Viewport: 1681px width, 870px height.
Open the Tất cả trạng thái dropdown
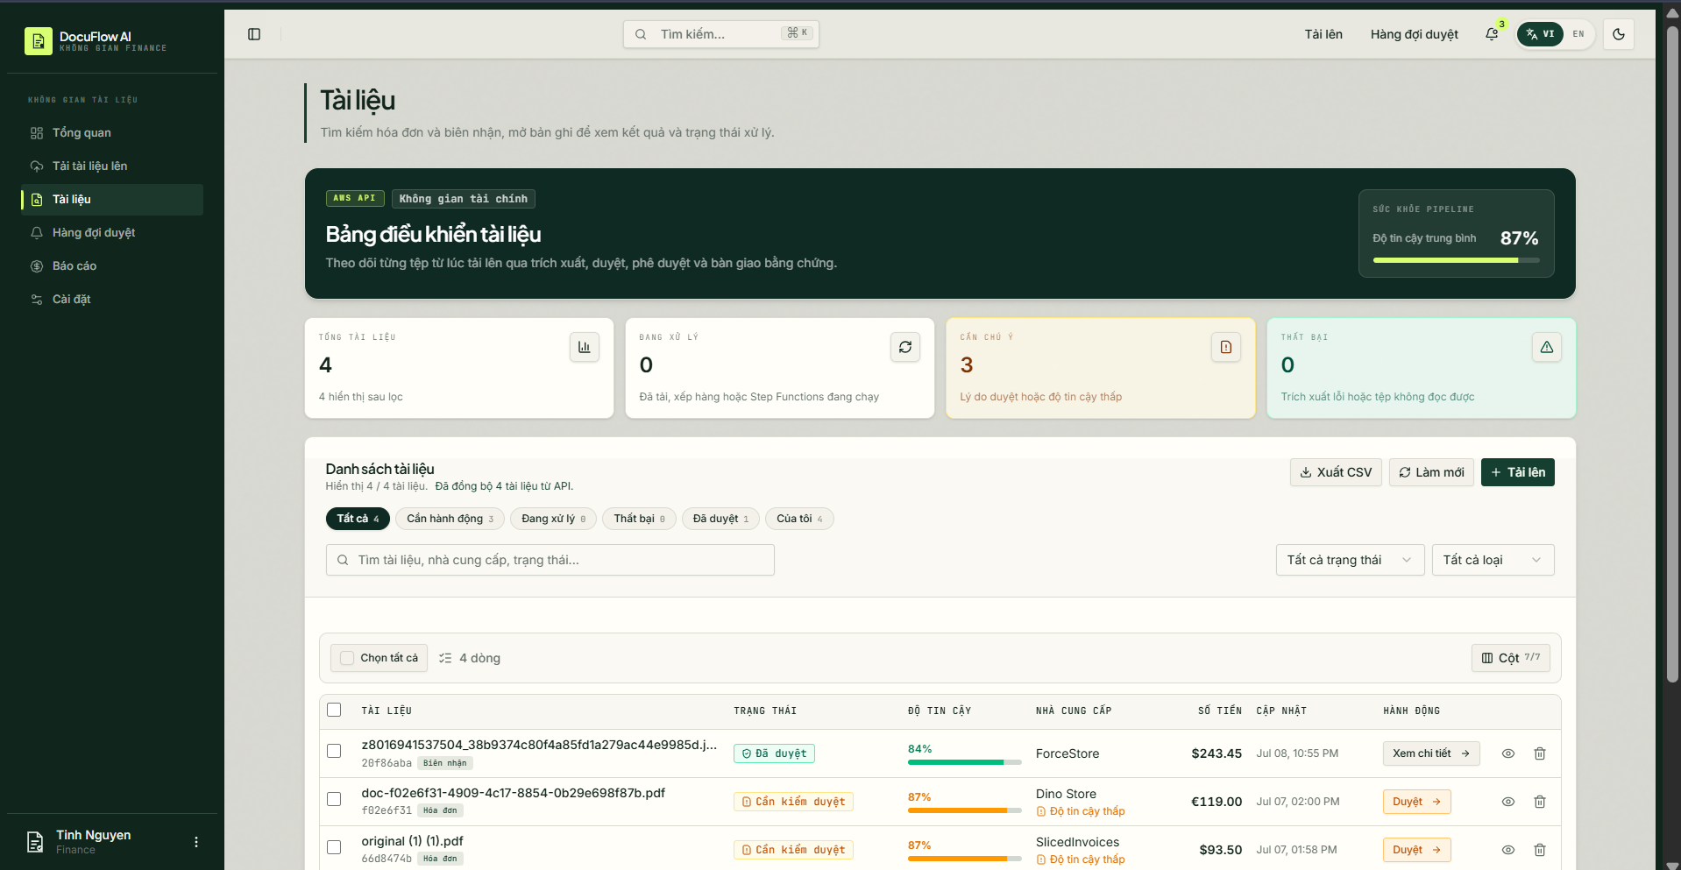[x=1350, y=560]
